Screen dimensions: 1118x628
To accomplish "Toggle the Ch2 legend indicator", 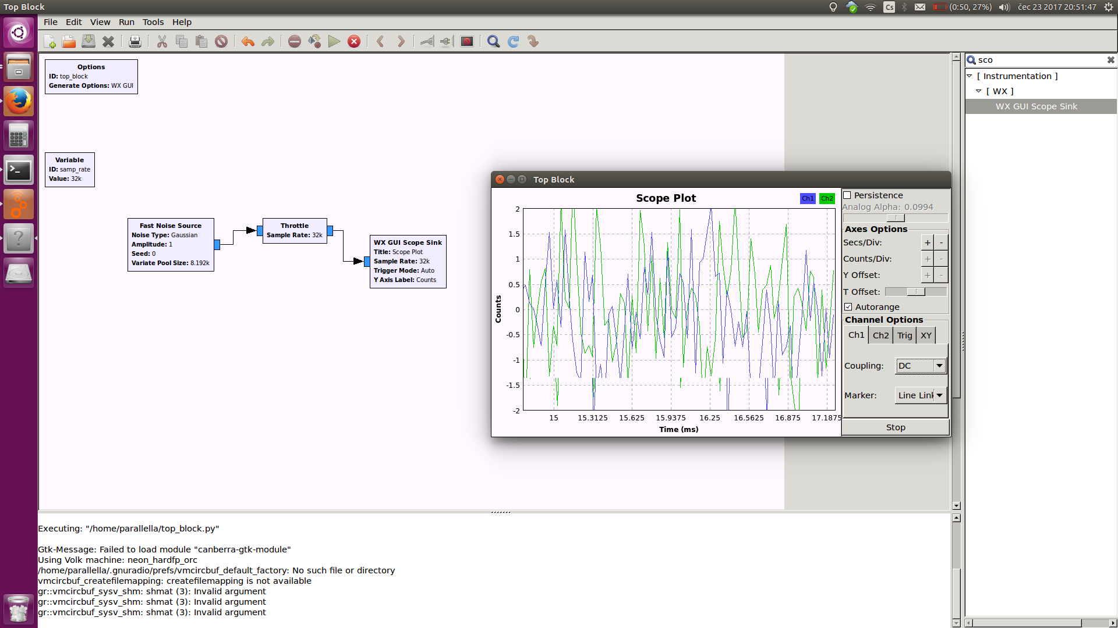I will (x=827, y=198).
